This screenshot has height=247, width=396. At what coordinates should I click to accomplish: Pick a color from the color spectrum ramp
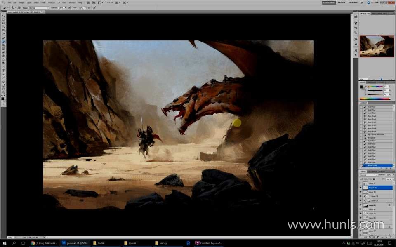coord(375,99)
